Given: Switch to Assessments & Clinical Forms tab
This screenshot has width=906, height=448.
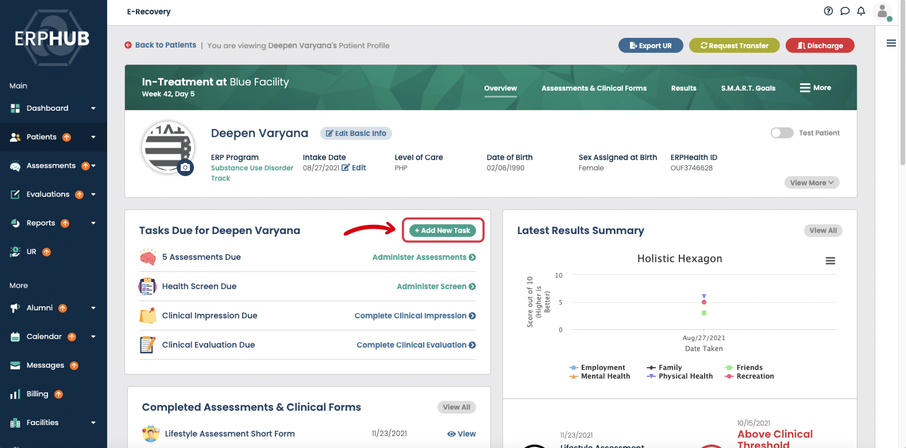Looking at the screenshot, I should pyautogui.click(x=594, y=88).
